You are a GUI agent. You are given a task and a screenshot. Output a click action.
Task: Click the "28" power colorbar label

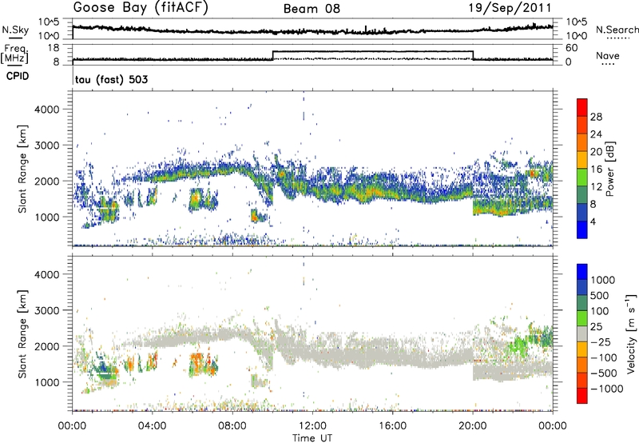click(x=596, y=117)
